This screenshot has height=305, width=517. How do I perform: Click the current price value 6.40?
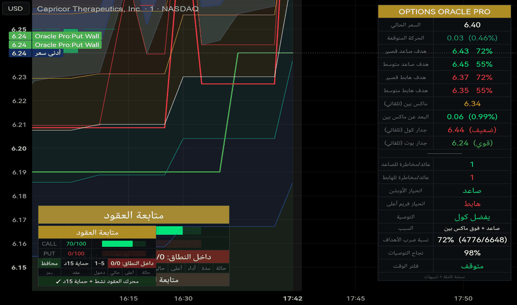(472, 25)
